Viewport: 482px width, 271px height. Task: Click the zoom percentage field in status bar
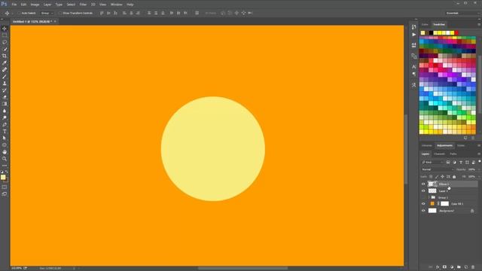17,268
